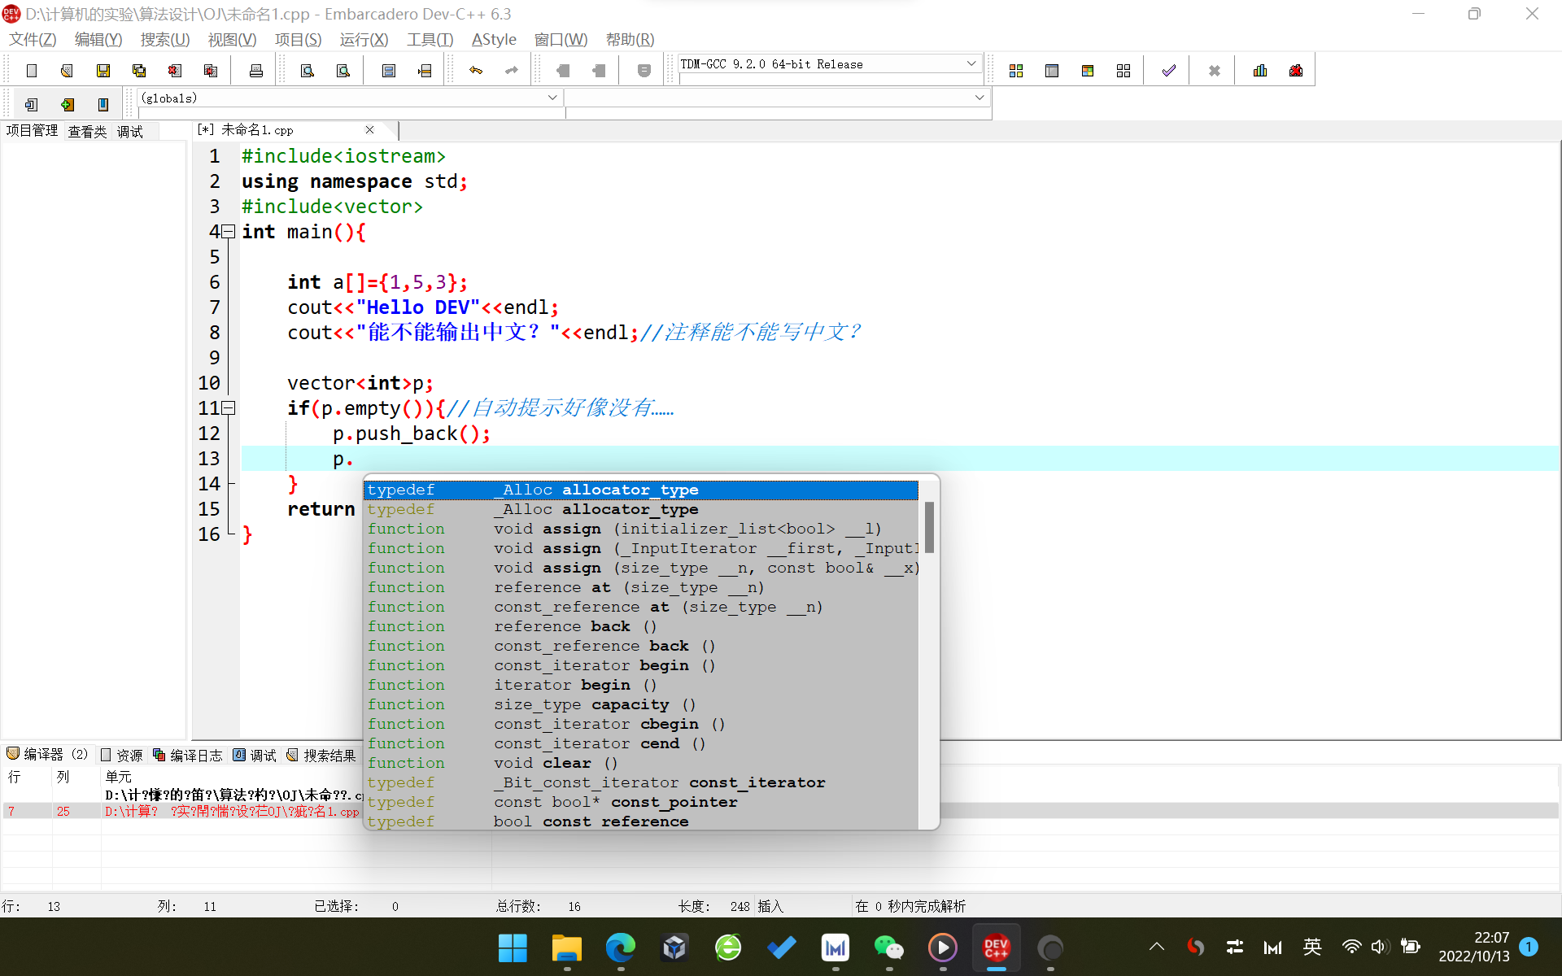Click the profile analysis chart icon
The height and width of the screenshot is (976, 1562).
(x=1260, y=71)
